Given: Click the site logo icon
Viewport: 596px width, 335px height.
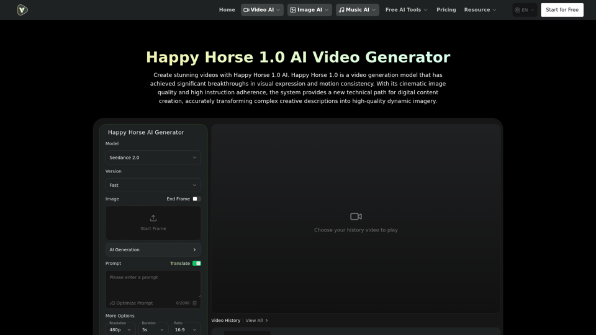Looking at the screenshot, I should 22,10.
